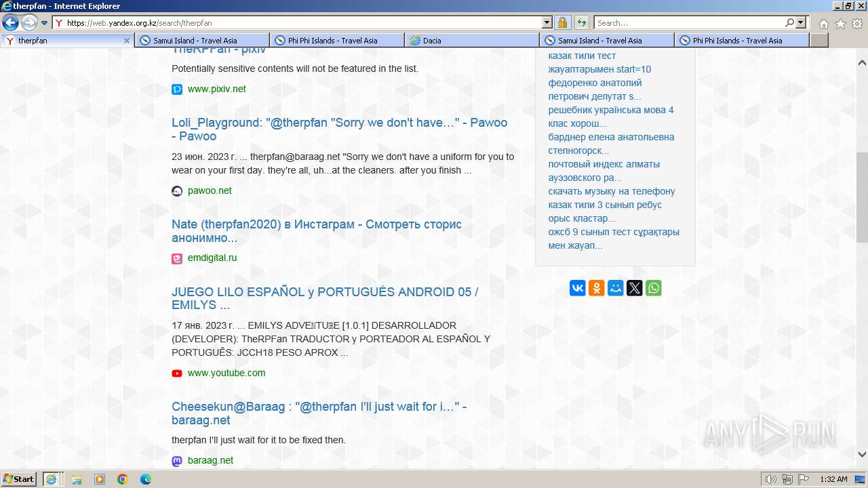Open the JUEGO LILO ESPAÑOL result title
Image resolution: width=868 pixels, height=488 pixels.
[x=325, y=298]
